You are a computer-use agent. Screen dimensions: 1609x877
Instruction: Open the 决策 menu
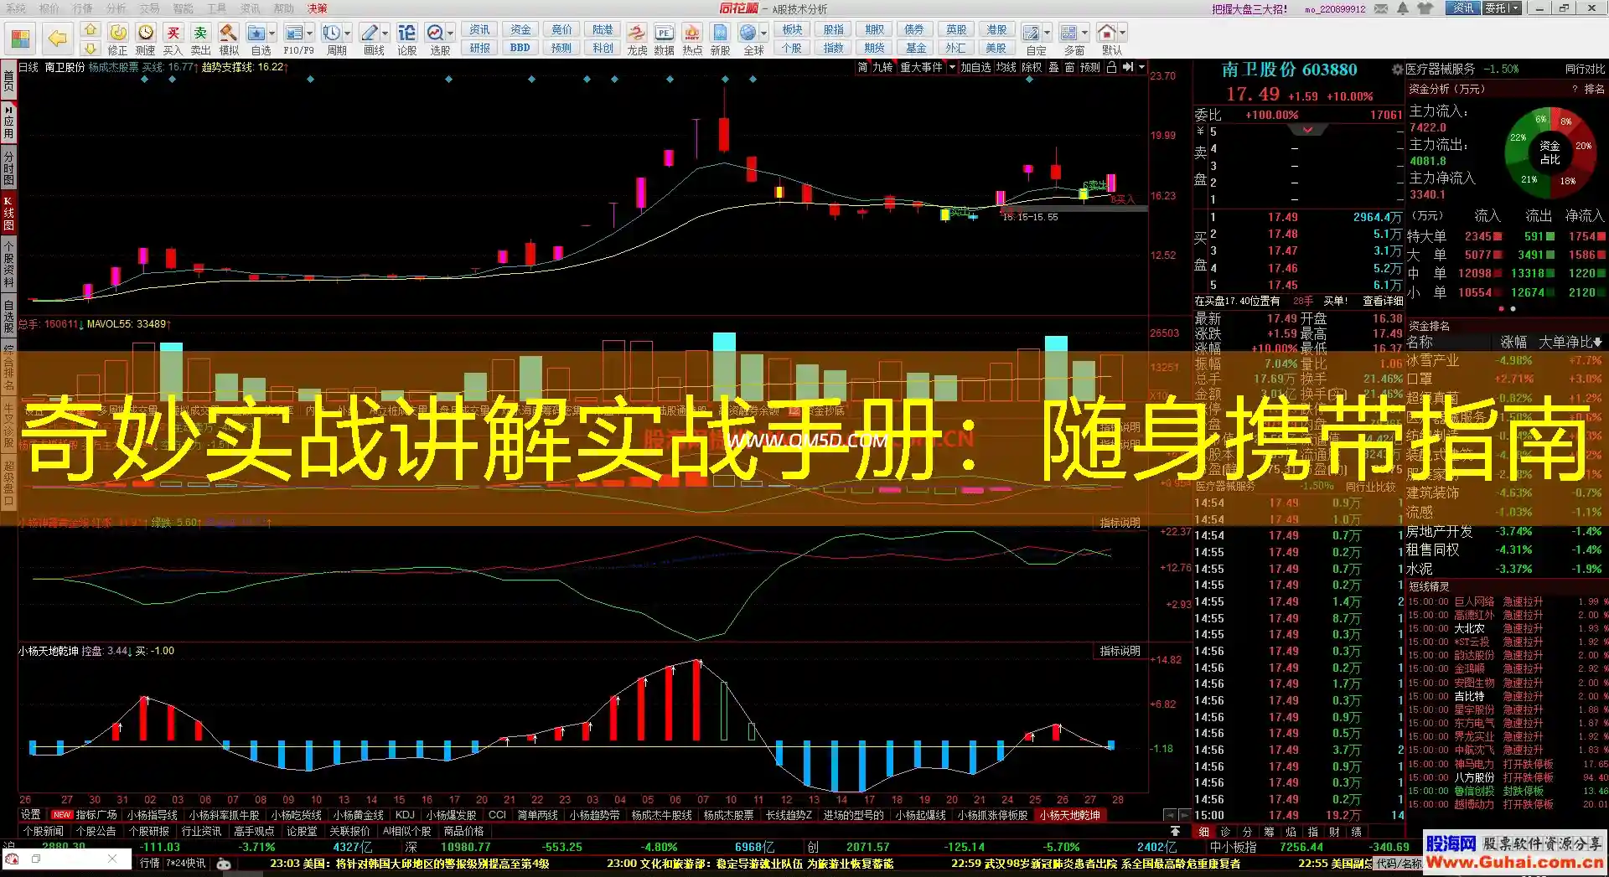coord(317,8)
